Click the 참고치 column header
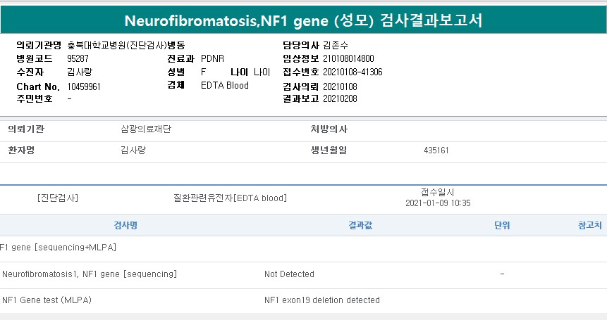This screenshot has height=320, width=607. [x=589, y=226]
